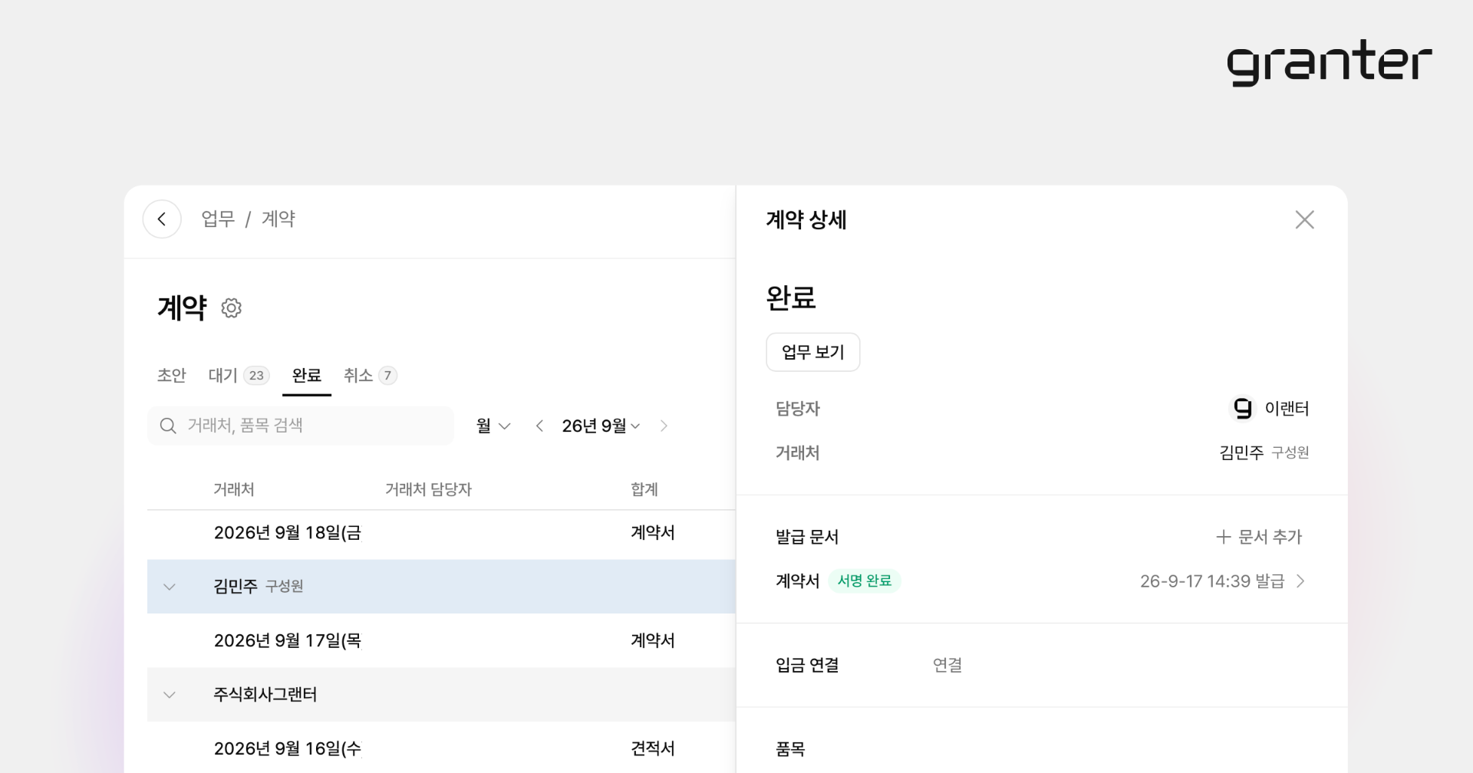
Task: Click the 주식회사그랜터 row name
Action: click(265, 695)
